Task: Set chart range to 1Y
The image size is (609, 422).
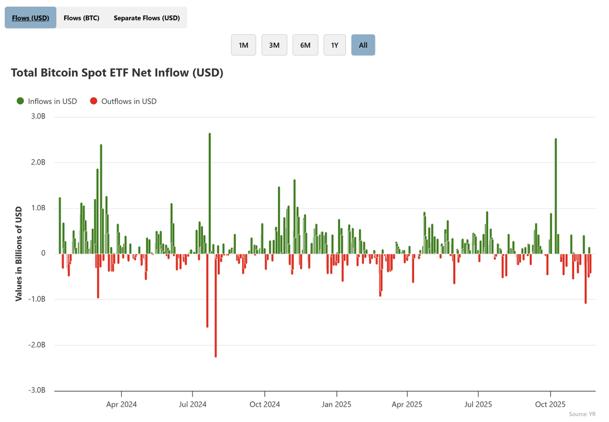Action: point(334,45)
